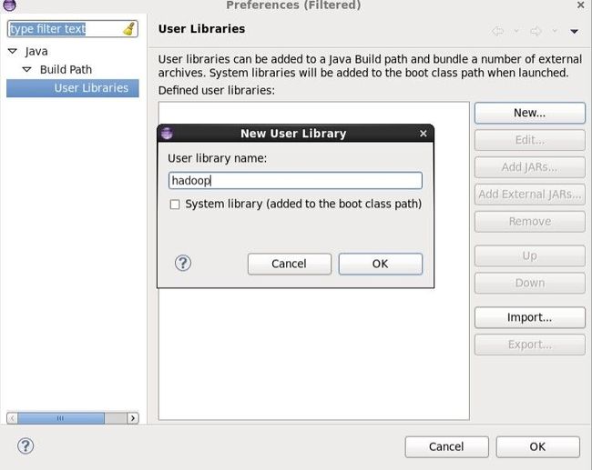Click the Add External JARs... button

click(530, 195)
